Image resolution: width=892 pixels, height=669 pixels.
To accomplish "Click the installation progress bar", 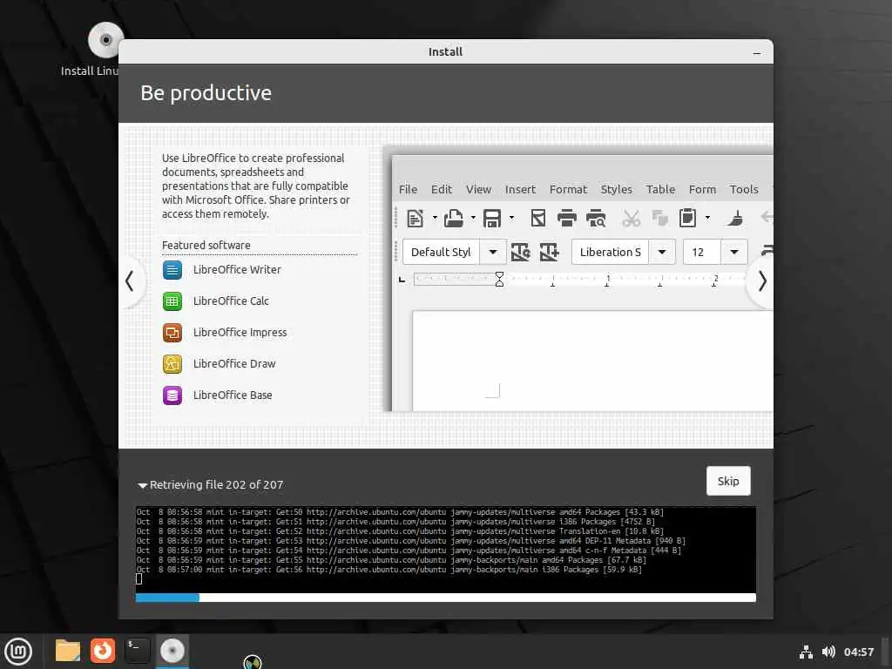I will [445, 598].
